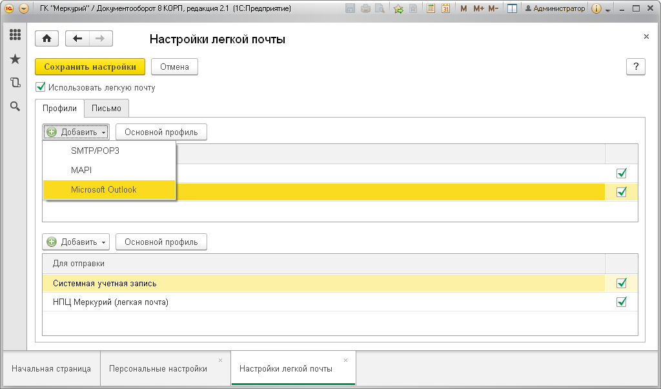This screenshot has width=661, height=389.
Task: Choose Microsoft Outlook from the menu
Action: [x=109, y=189]
